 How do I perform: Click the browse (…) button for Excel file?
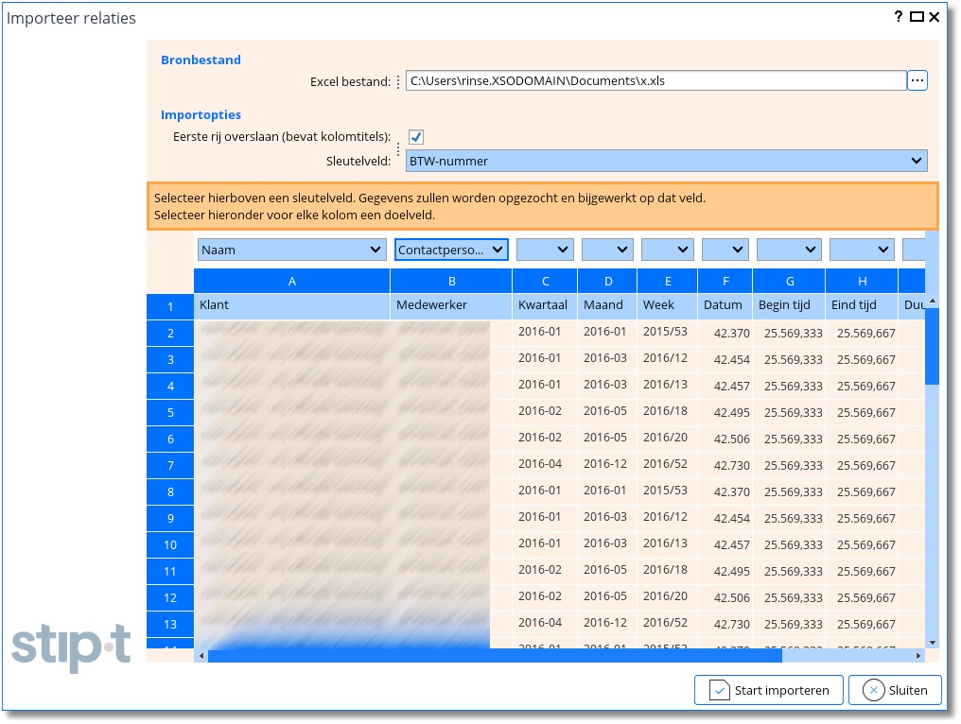pos(917,81)
